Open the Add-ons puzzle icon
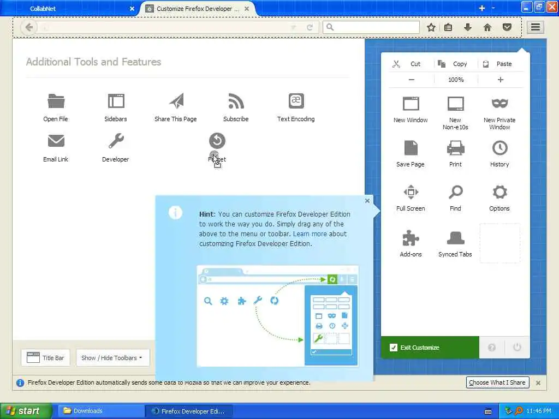 pos(411,238)
